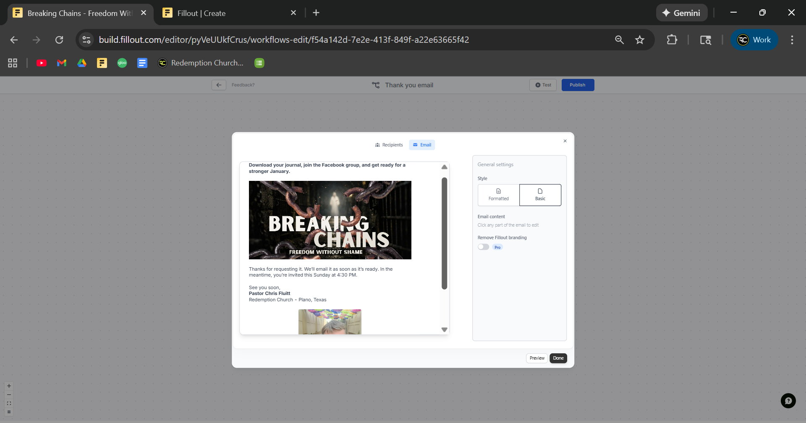Open the Google Drive bookmark
The height and width of the screenshot is (423, 806).
(82, 63)
